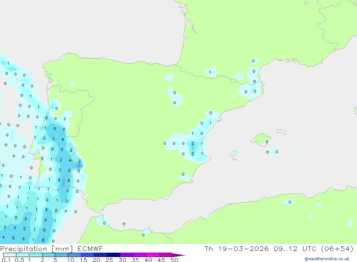Click the '25' legend label

pyautogui.click(x=109, y=260)
